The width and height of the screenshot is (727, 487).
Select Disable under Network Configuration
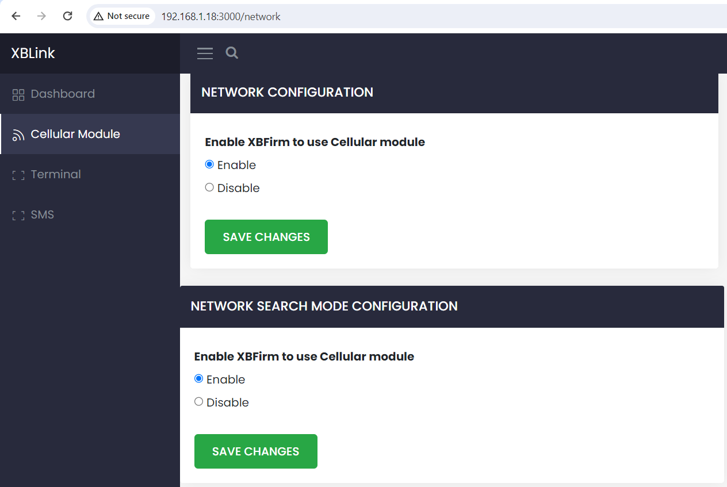209,187
